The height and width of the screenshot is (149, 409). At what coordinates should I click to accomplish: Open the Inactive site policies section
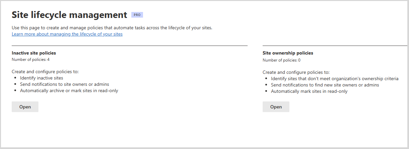point(25,107)
